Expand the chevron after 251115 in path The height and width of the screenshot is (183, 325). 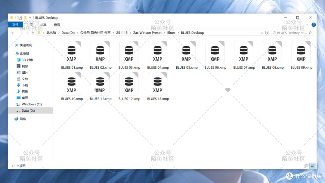tap(130, 33)
